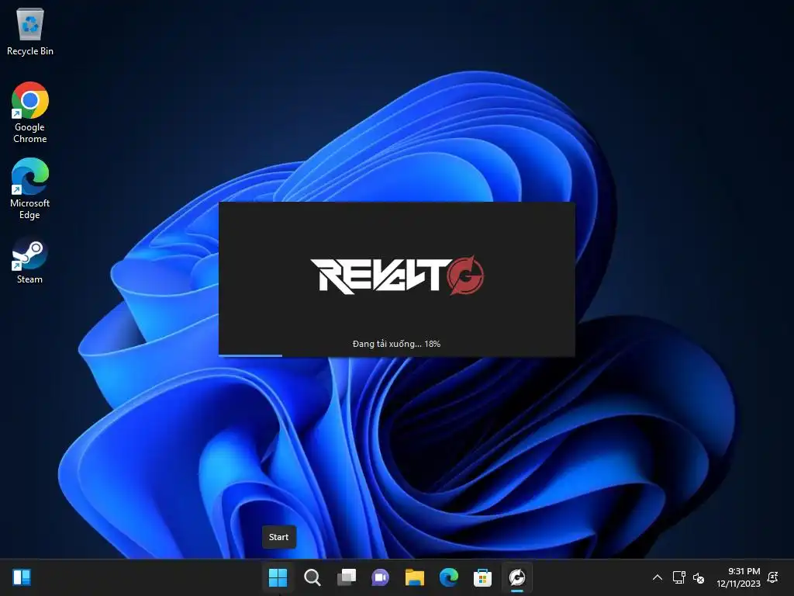Click the download progress bar

tap(397, 355)
